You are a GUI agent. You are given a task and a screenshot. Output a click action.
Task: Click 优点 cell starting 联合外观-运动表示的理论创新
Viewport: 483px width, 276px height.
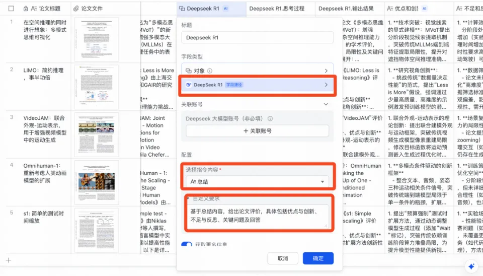419,135
